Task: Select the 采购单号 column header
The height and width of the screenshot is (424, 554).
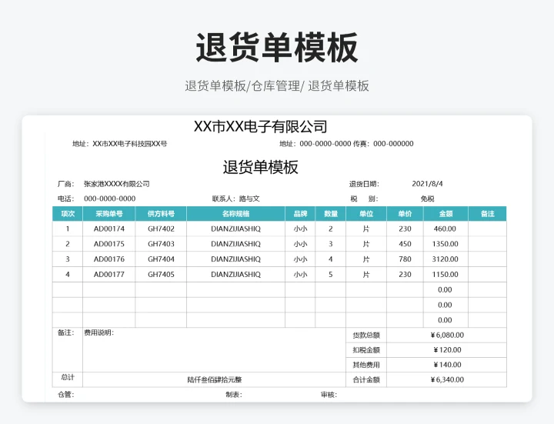Action: [x=109, y=213]
